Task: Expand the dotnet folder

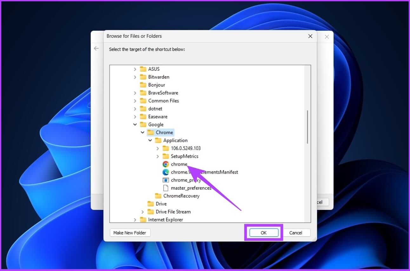Action: (135, 108)
